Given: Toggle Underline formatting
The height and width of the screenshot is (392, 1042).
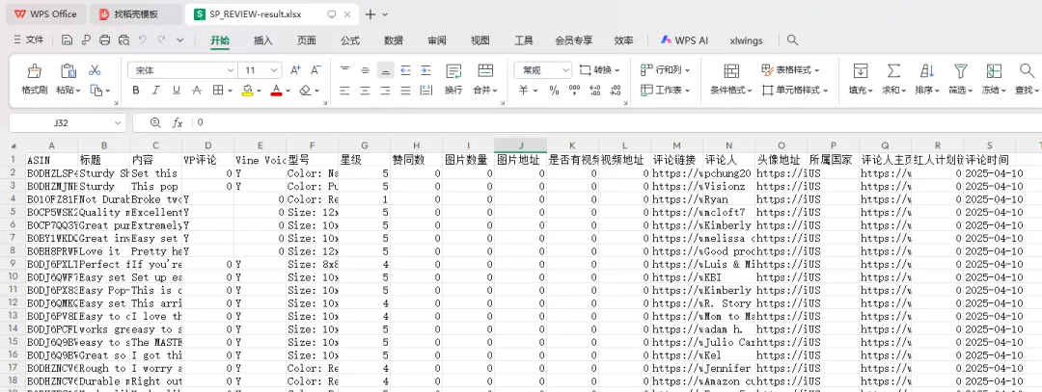Looking at the screenshot, I should pyautogui.click(x=177, y=91).
